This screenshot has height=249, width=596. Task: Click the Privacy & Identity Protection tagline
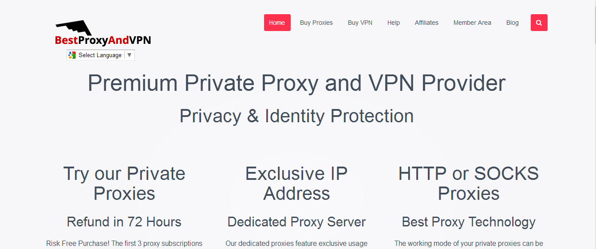pos(296,116)
